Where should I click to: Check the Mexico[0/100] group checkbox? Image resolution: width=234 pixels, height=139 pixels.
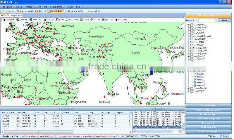tap(192, 48)
